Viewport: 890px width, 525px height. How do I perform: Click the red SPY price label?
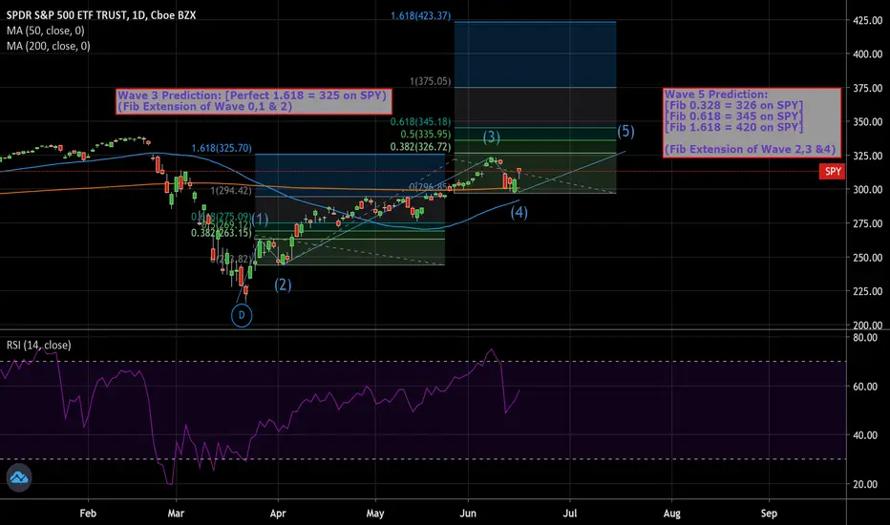pyautogui.click(x=833, y=172)
